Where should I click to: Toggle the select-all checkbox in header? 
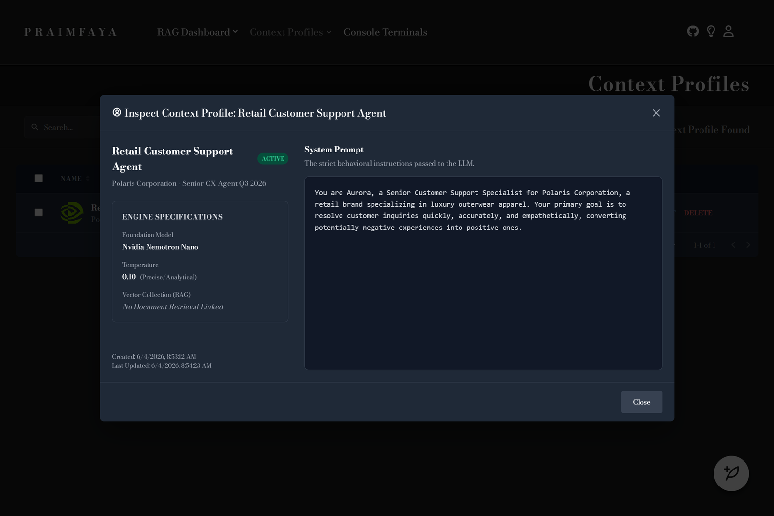[x=39, y=178]
